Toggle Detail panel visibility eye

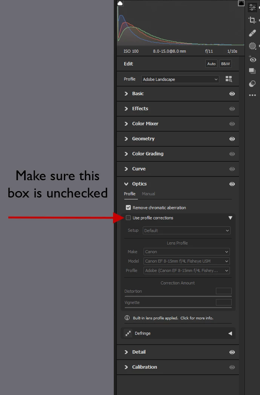point(232,352)
